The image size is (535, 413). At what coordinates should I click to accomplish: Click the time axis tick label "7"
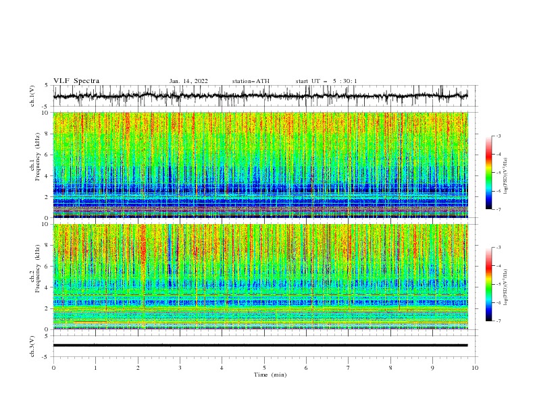[x=349, y=368]
